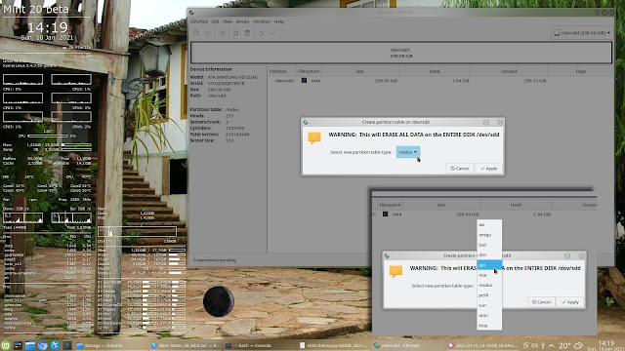Open the Help menu in GParted

[x=279, y=21]
